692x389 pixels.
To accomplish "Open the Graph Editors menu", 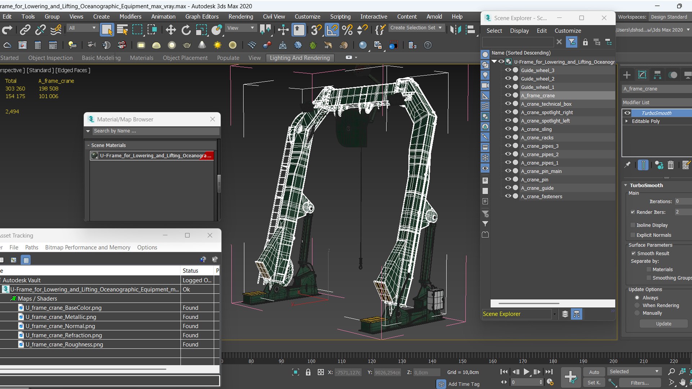I will pyautogui.click(x=202, y=17).
